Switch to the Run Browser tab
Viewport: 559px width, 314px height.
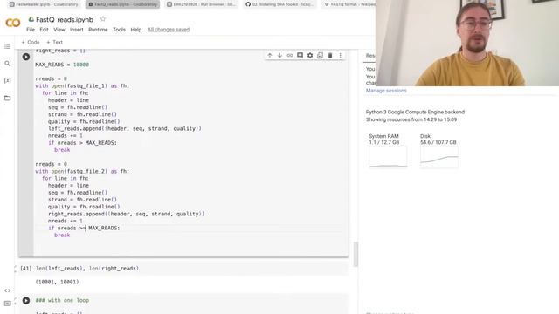coord(202,4)
